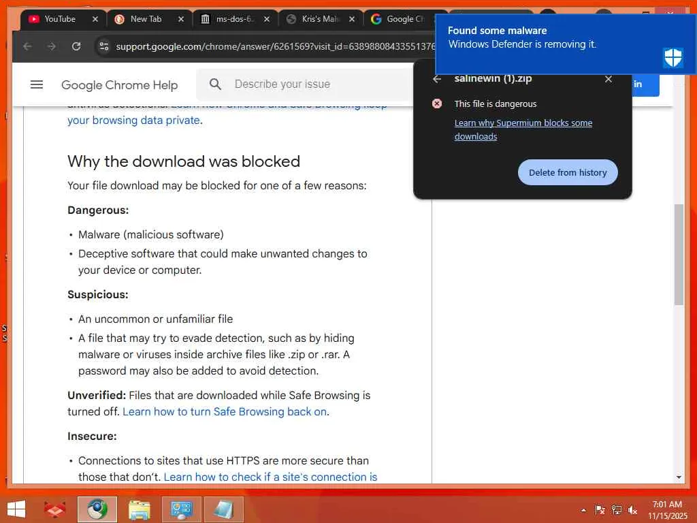Click the 'Dangerous:' subheading
Image resolution: width=697 pixels, height=523 pixels.
click(x=98, y=210)
